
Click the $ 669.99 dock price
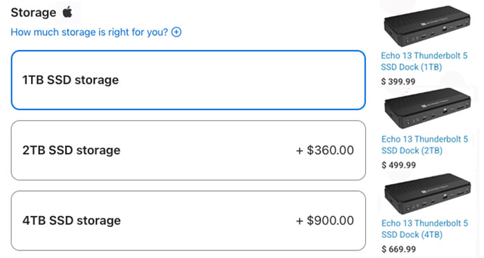[x=399, y=249]
